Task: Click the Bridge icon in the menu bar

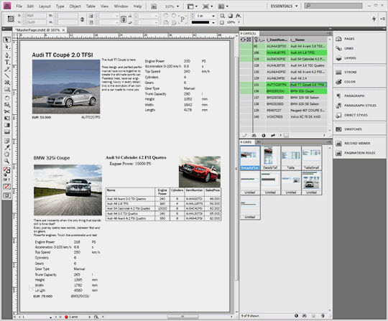Action: pyautogui.click(x=154, y=6)
